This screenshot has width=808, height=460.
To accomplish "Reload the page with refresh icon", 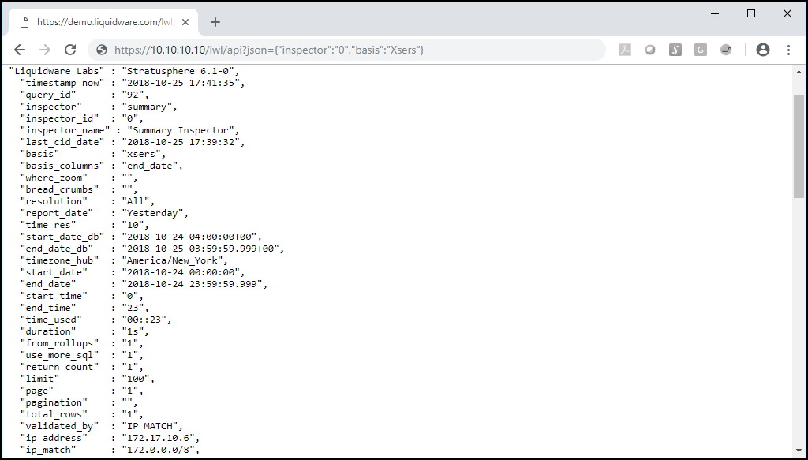I will click(70, 50).
